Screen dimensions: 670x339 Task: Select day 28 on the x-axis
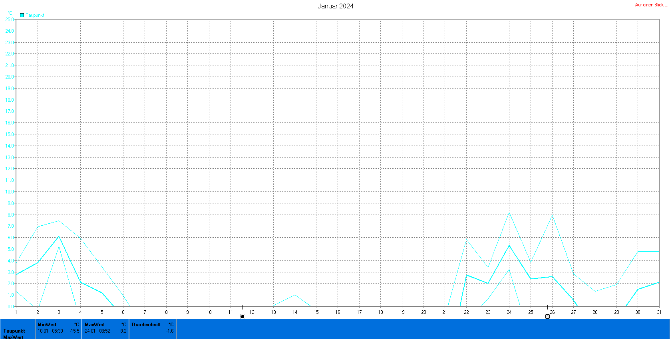tap(595, 312)
